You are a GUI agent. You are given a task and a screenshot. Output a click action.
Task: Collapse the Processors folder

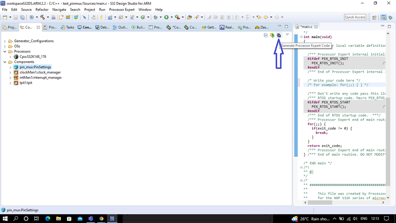point(5,52)
